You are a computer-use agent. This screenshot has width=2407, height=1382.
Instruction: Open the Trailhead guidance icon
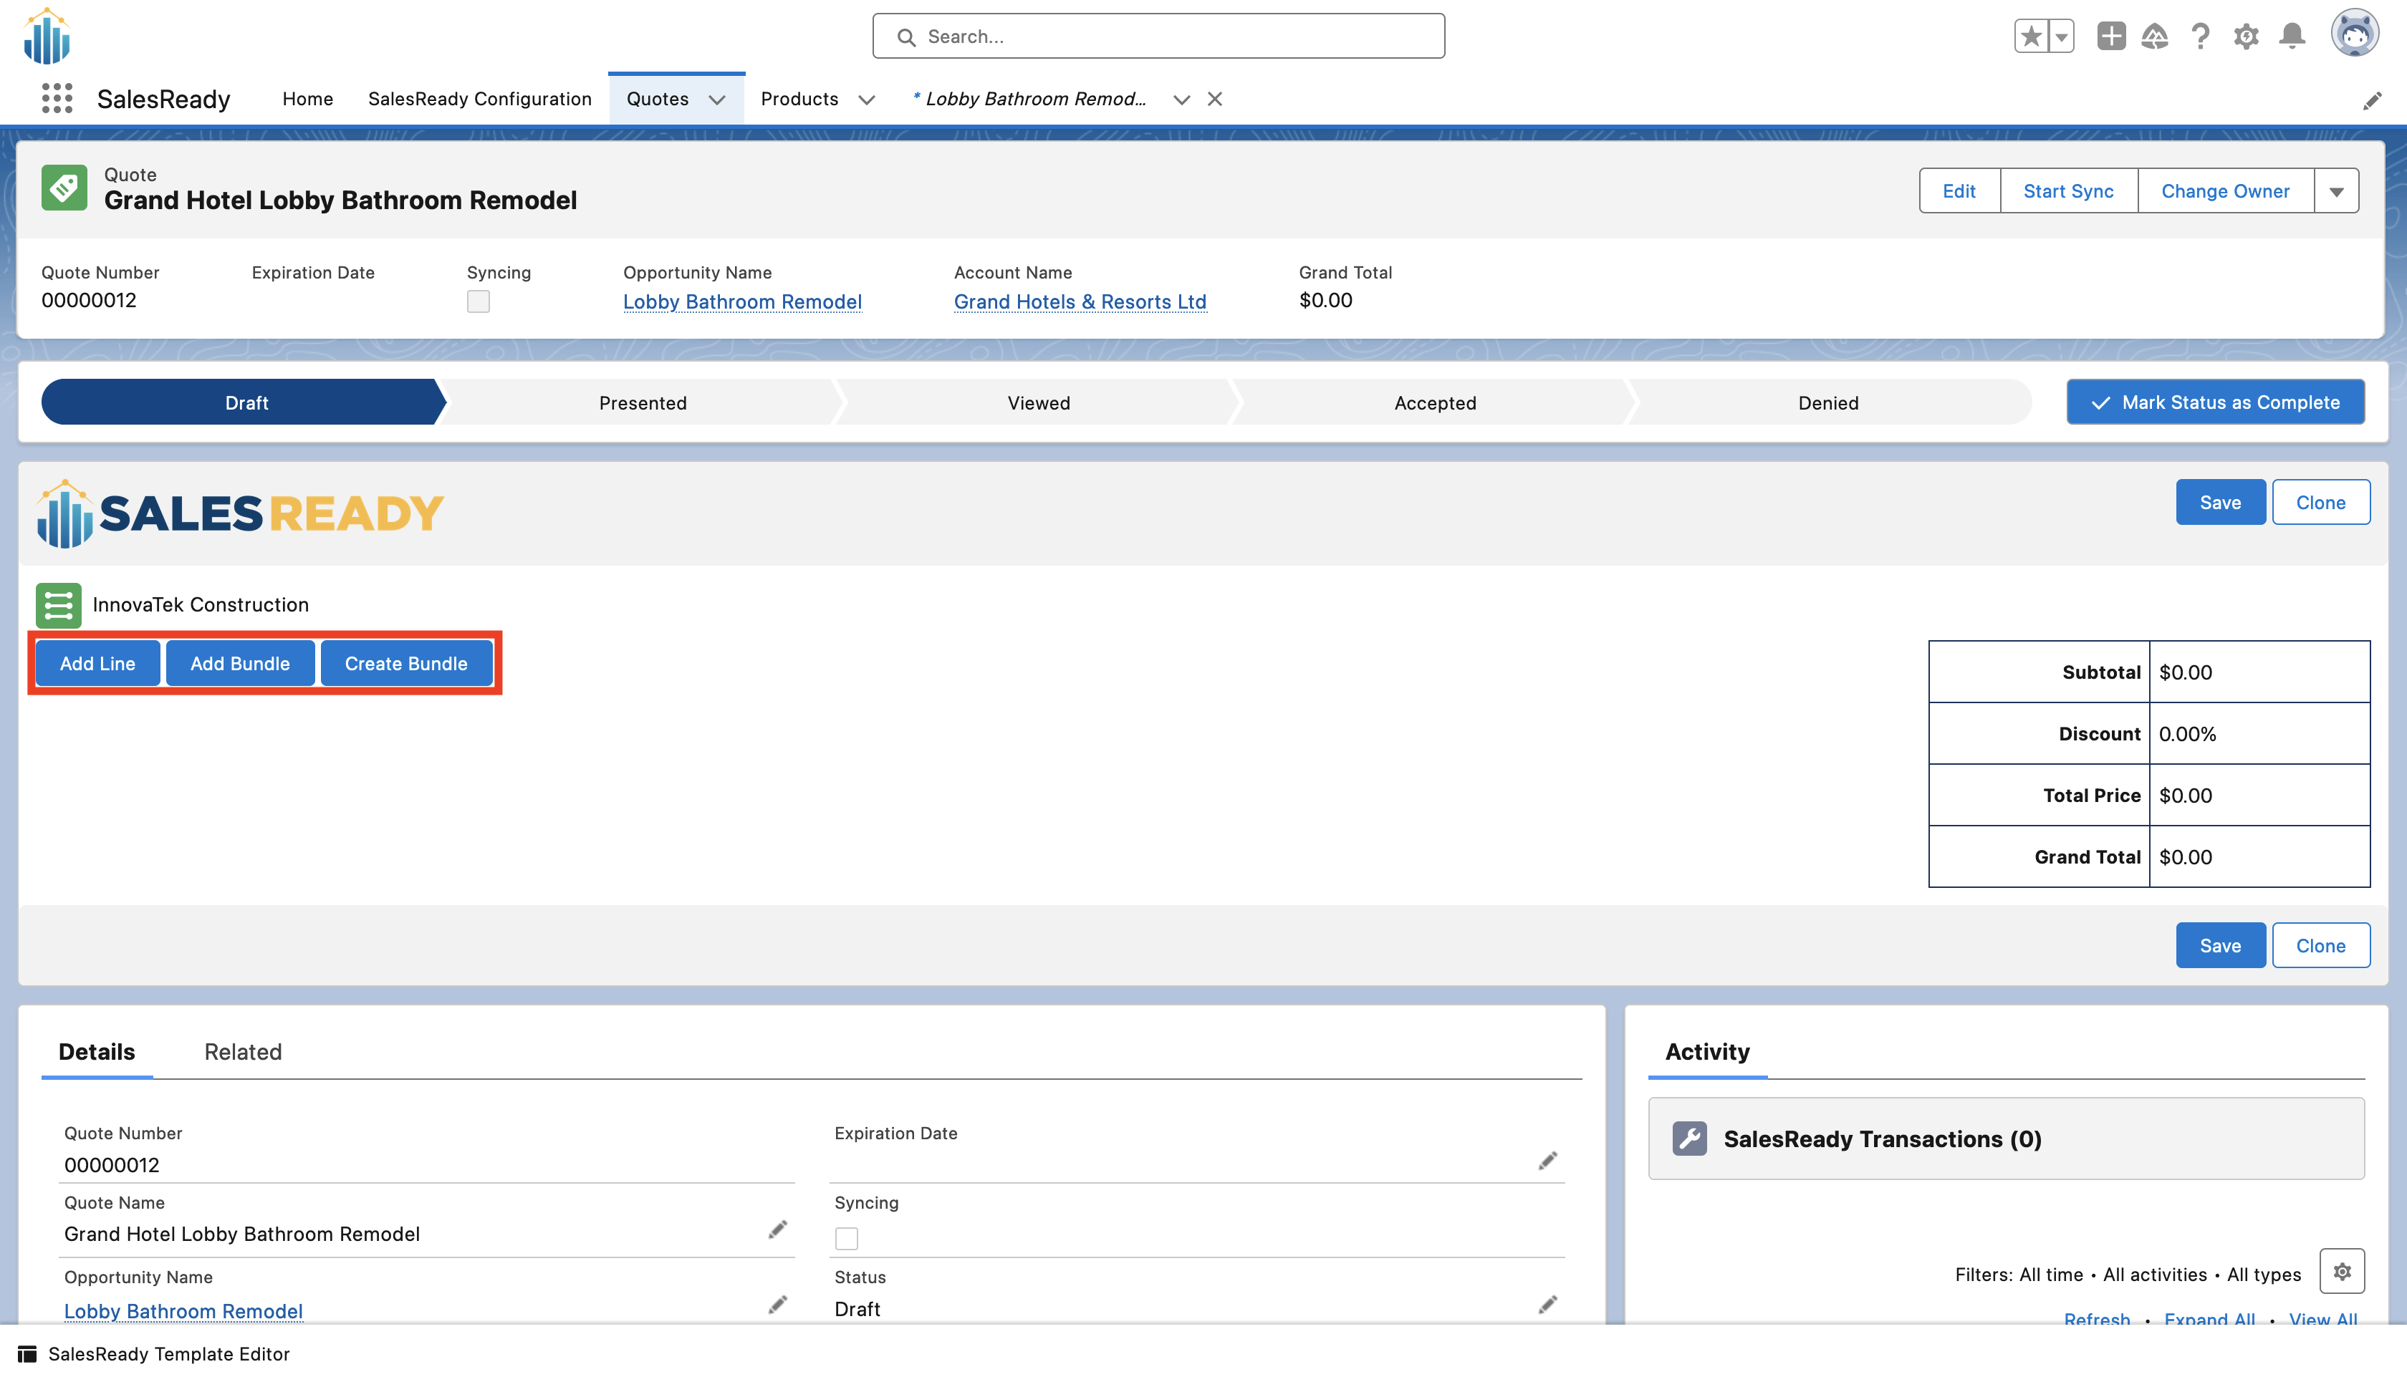coord(2154,37)
